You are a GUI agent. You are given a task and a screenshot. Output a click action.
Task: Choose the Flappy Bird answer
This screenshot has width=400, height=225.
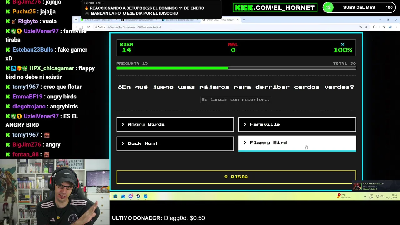297,143
